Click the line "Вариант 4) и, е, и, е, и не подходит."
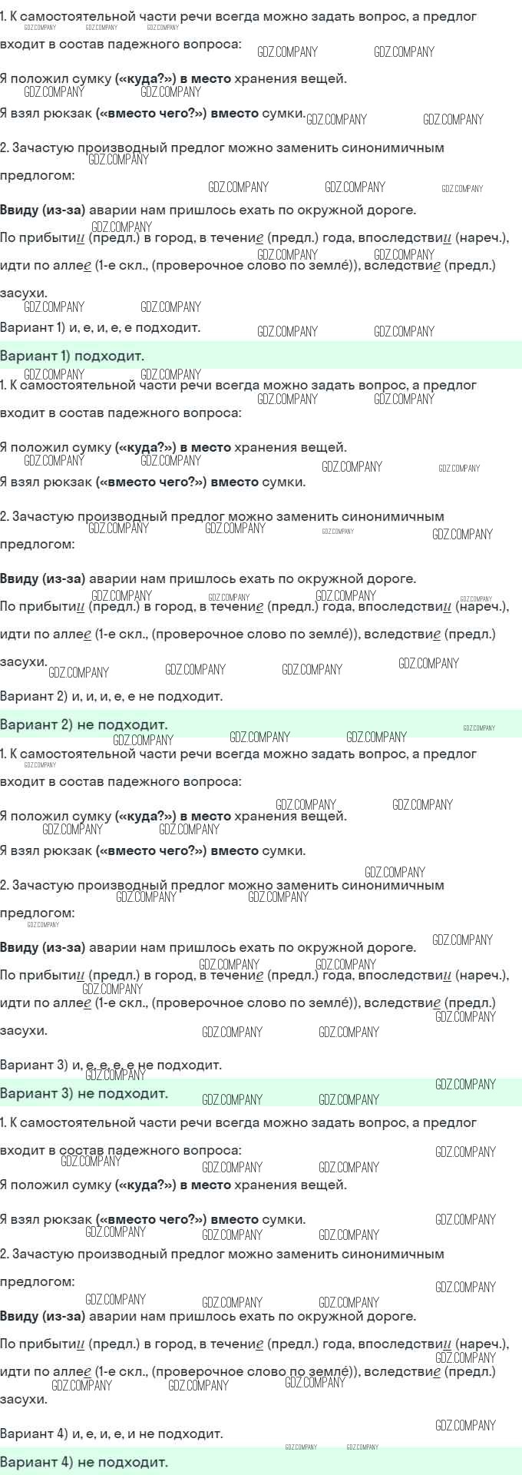 (x=111, y=1434)
